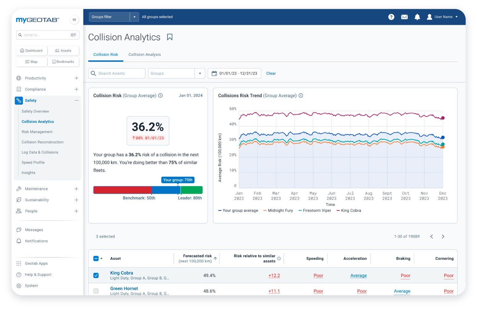Click the notification bell icon in header
The width and height of the screenshot is (477, 309).
[x=417, y=17]
